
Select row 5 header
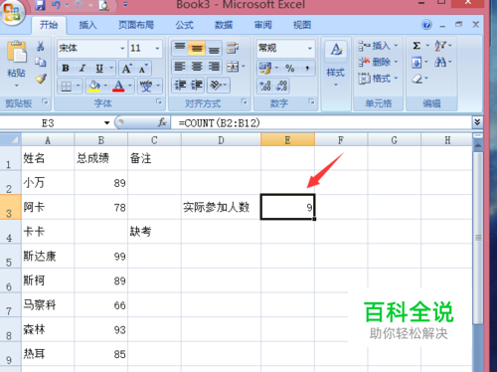tap(10, 257)
